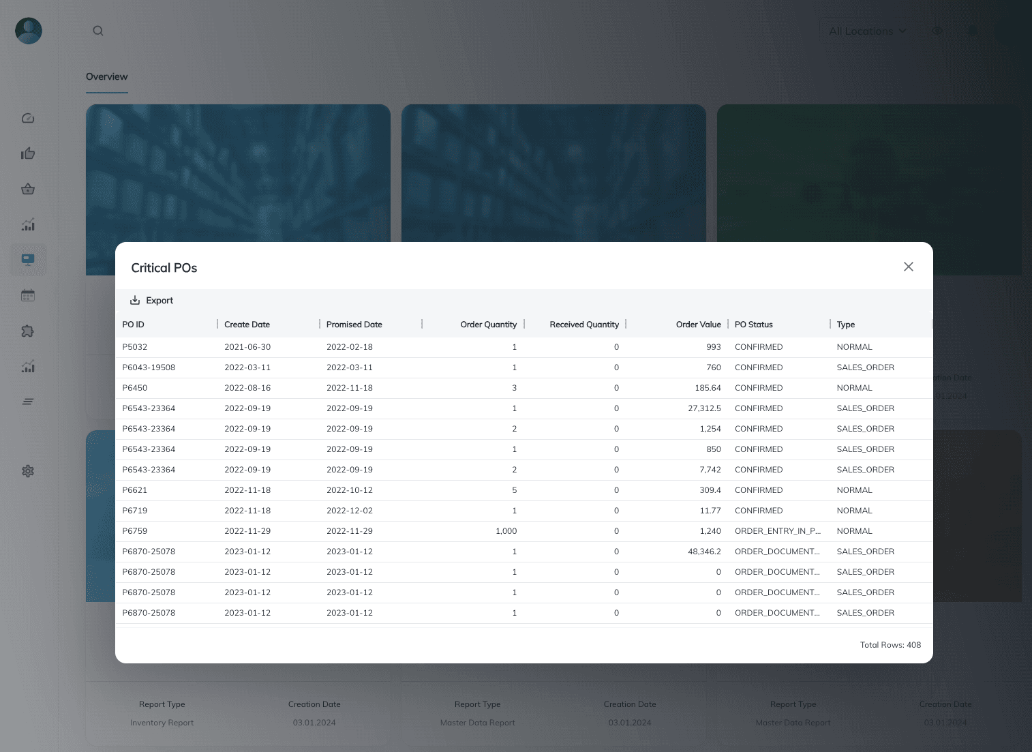Open the shopping basket sidebar icon
Screen dimensions: 1032x752
pyautogui.click(x=28, y=190)
